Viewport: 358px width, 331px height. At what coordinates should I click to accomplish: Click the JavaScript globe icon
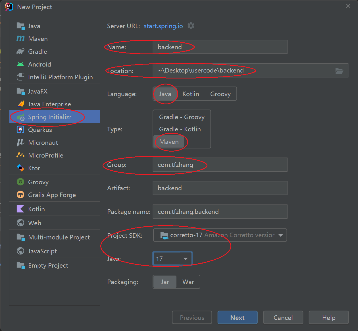20,251
